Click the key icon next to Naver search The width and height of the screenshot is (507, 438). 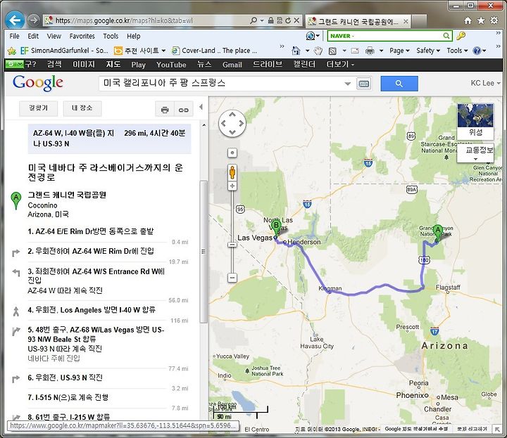coord(461,36)
